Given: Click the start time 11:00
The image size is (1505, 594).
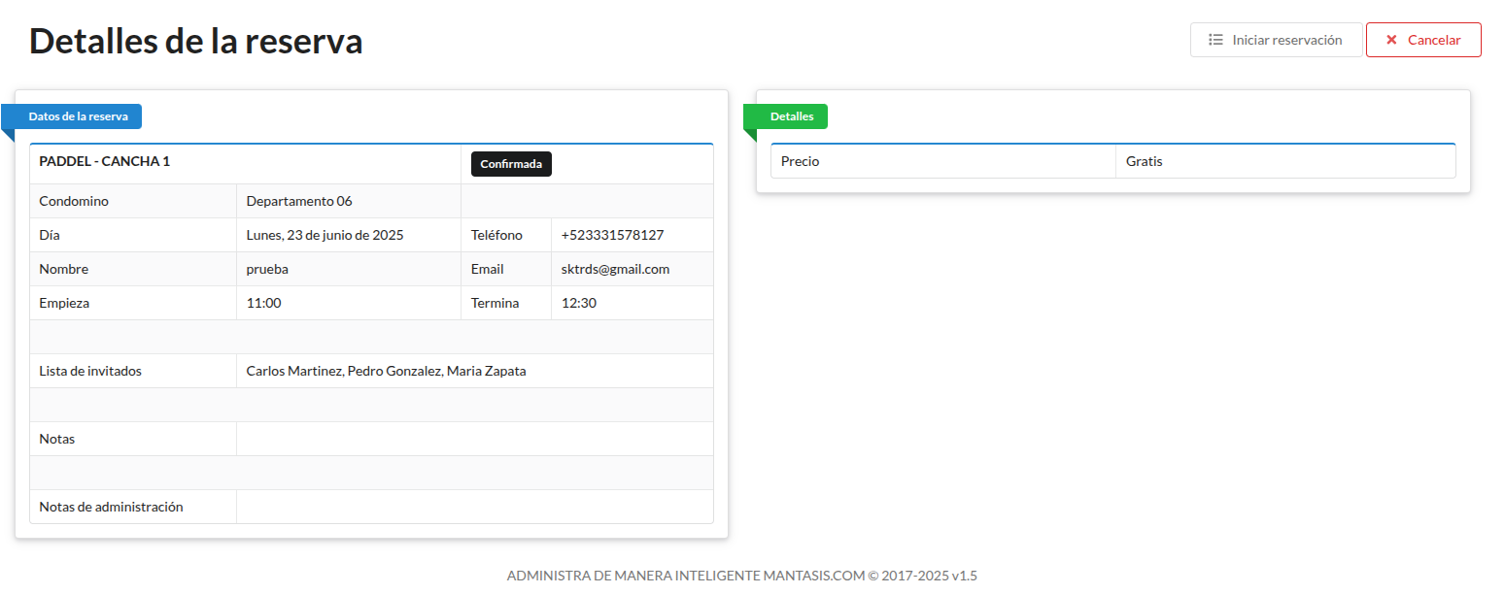Looking at the screenshot, I should 263,303.
